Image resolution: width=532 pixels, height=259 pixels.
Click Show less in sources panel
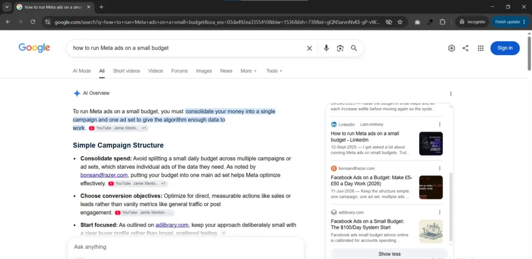tap(390, 254)
